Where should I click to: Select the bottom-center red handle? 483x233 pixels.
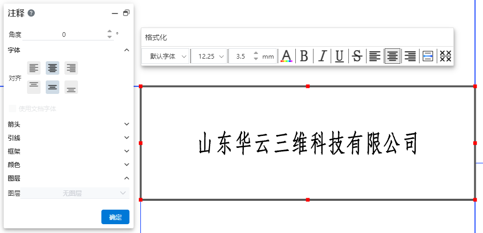click(x=308, y=200)
